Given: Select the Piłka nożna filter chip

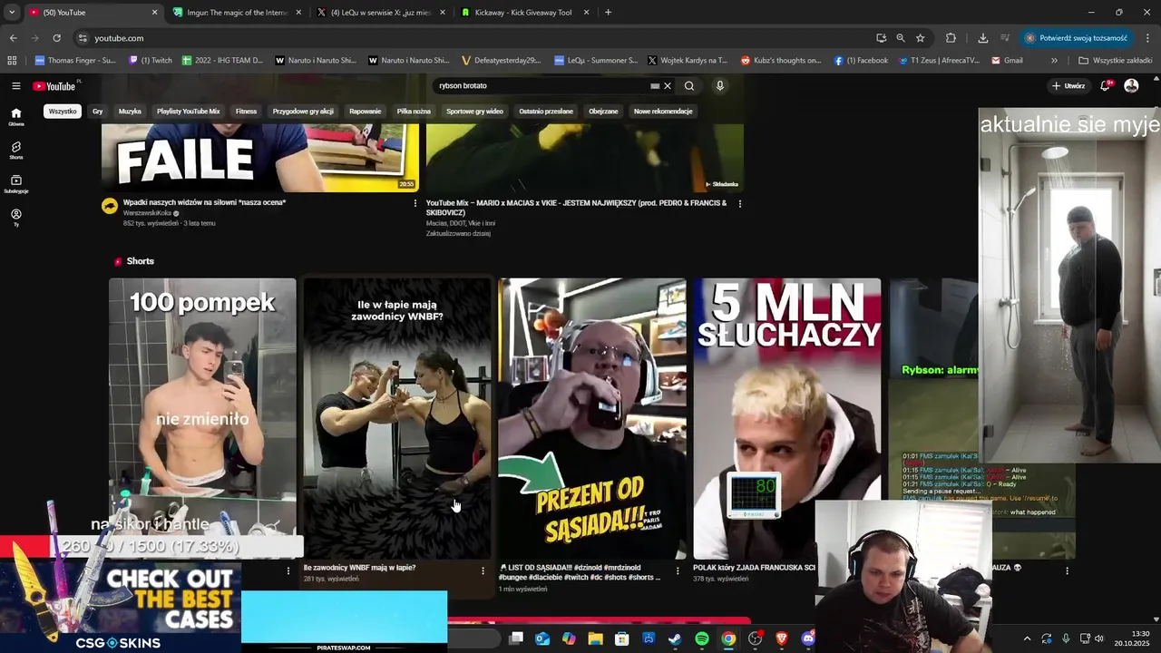Looking at the screenshot, I should pyautogui.click(x=414, y=112).
